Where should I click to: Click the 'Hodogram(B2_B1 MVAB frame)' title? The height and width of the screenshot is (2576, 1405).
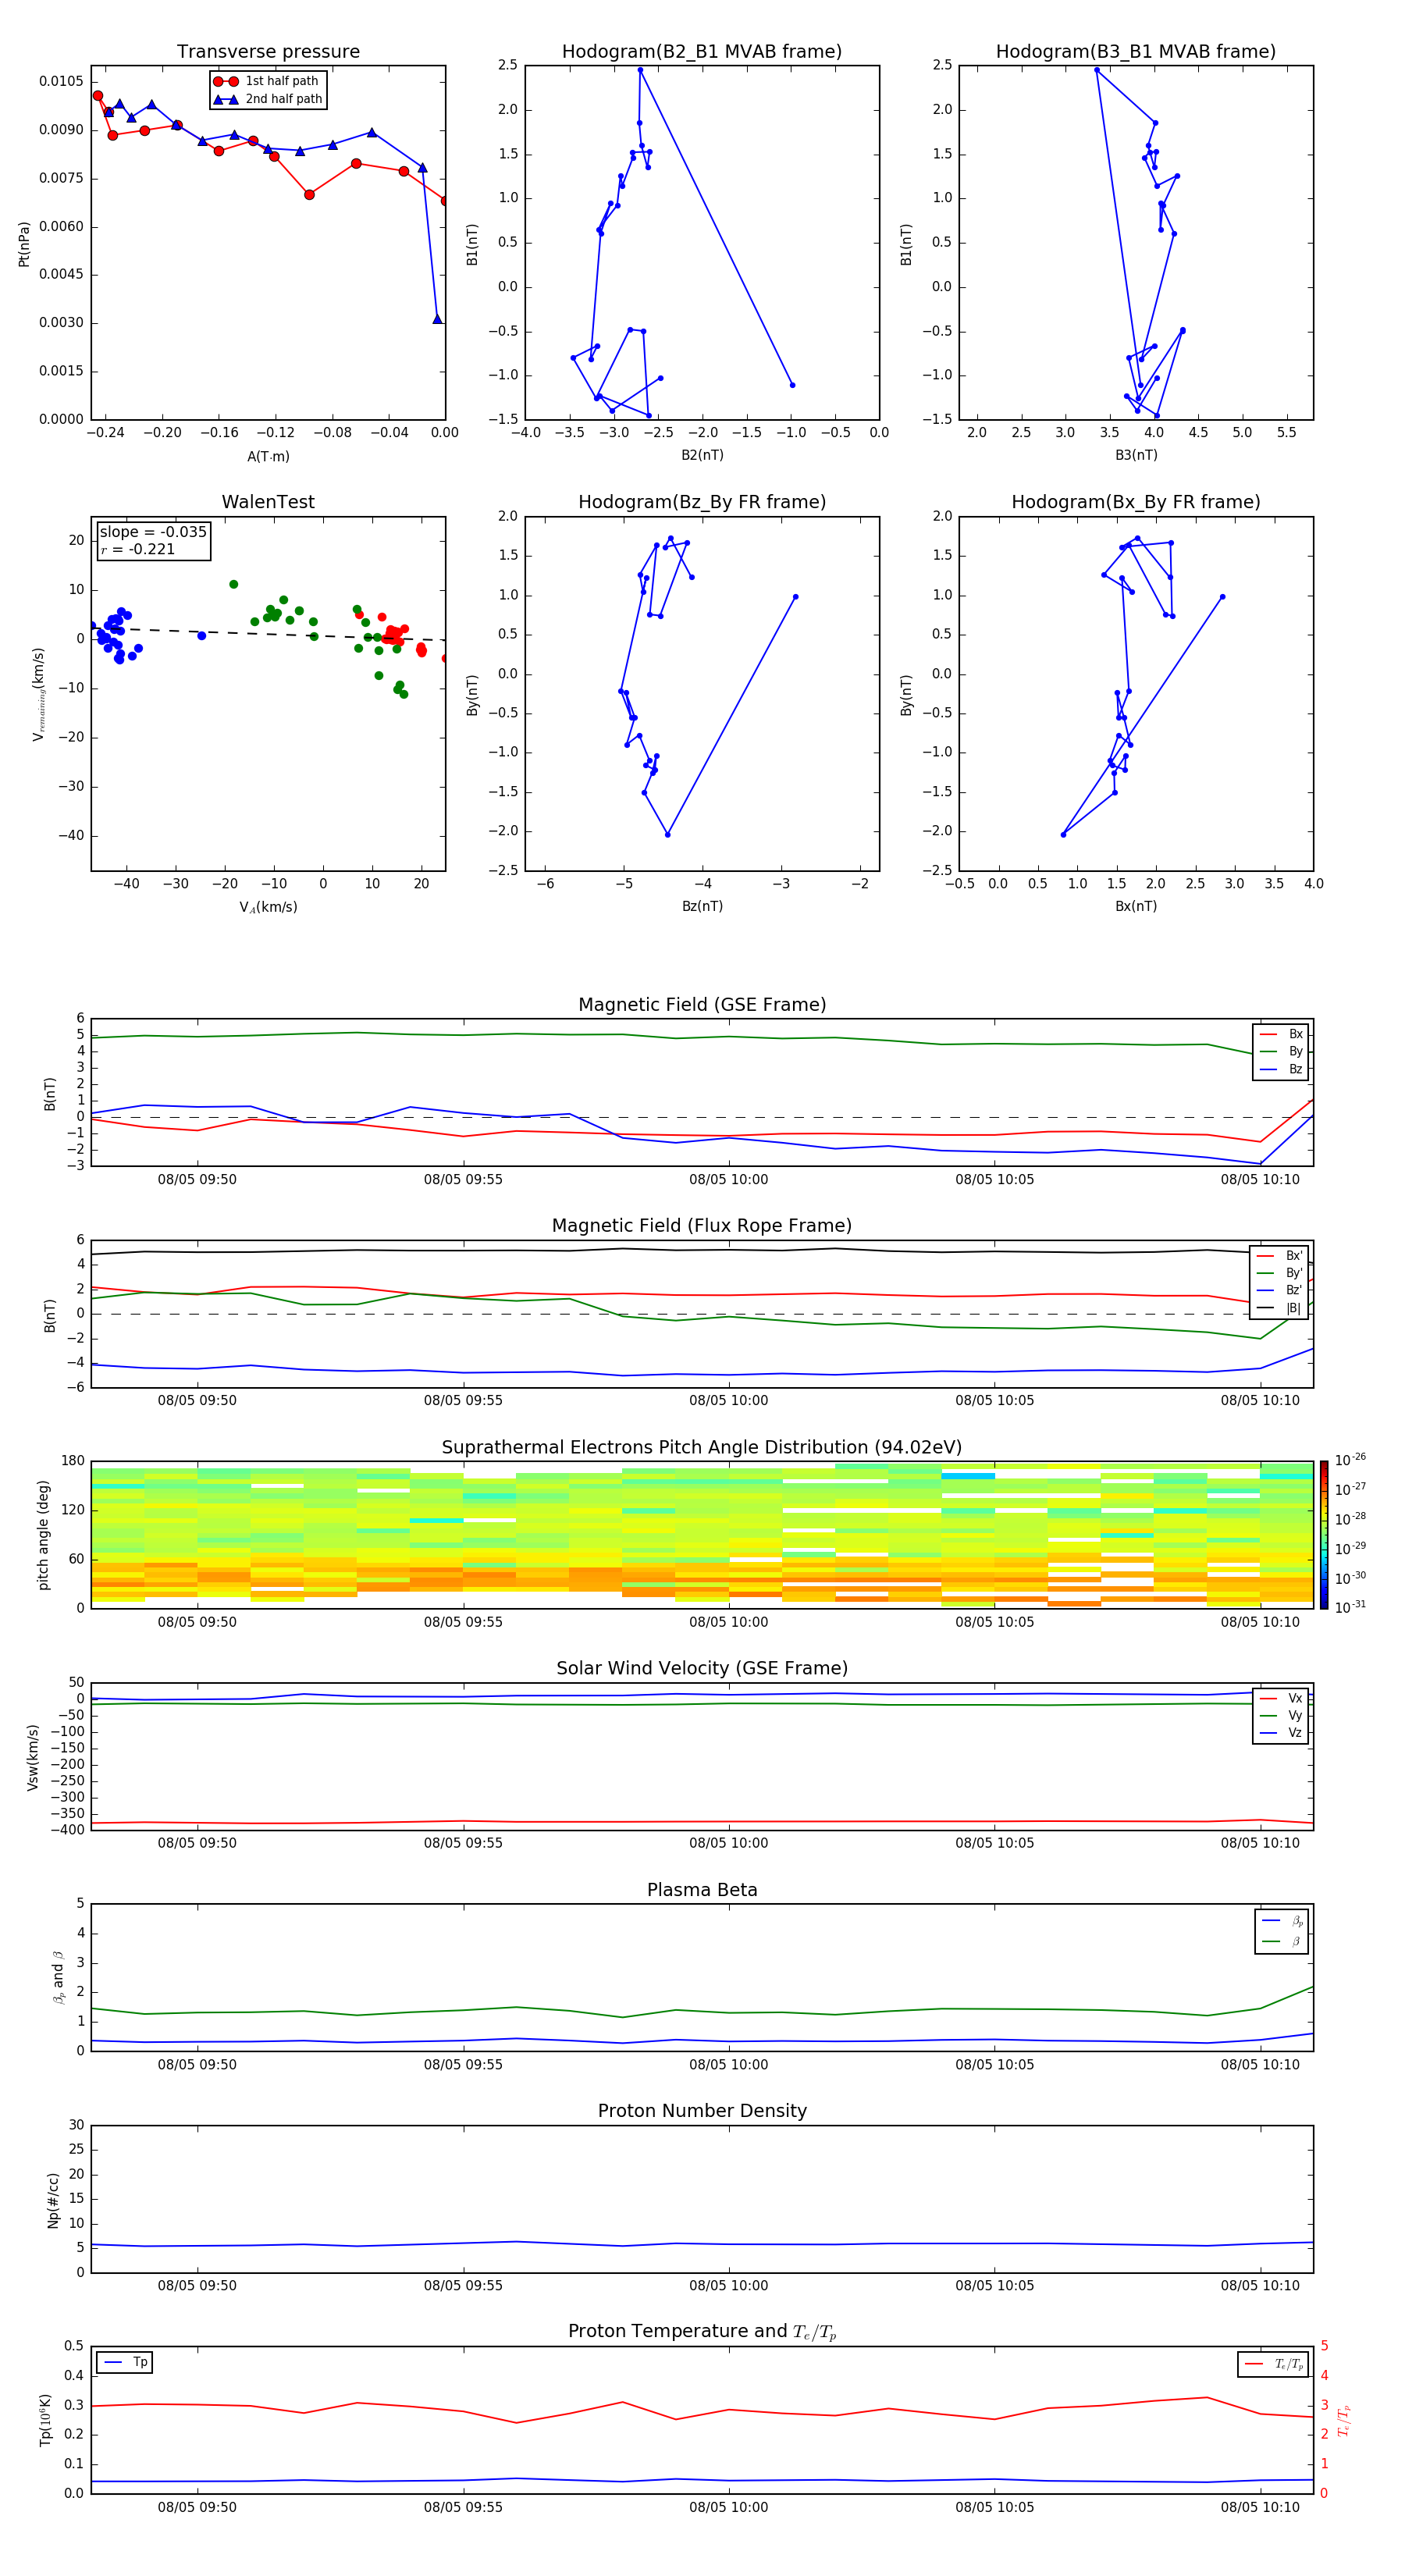(x=702, y=51)
